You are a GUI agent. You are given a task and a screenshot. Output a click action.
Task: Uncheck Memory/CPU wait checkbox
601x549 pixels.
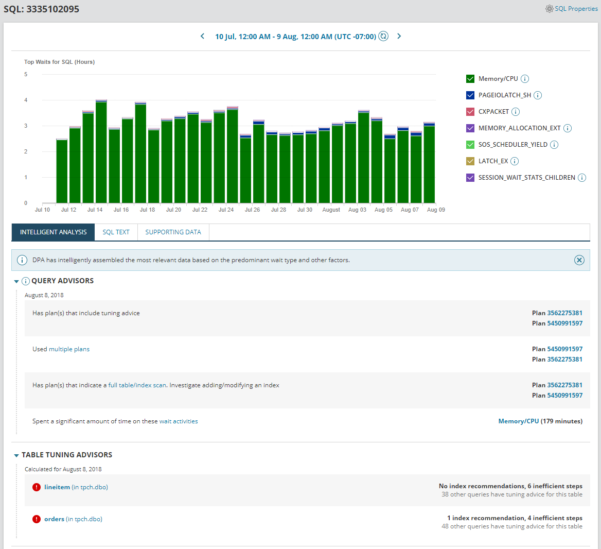click(470, 79)
